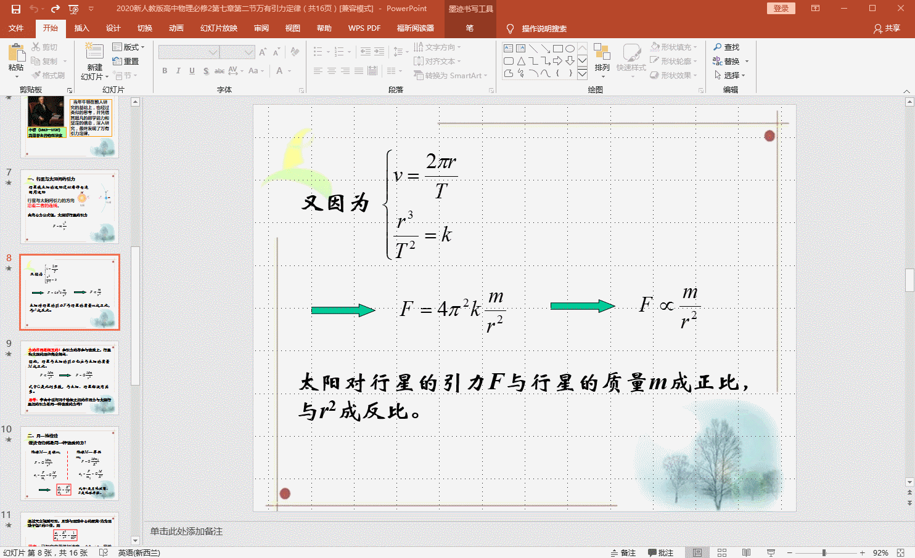Image resolution: width=915 pixels, height=558 pixels.
Task: Click the Save icon in title bar
Action: point(16,9)
